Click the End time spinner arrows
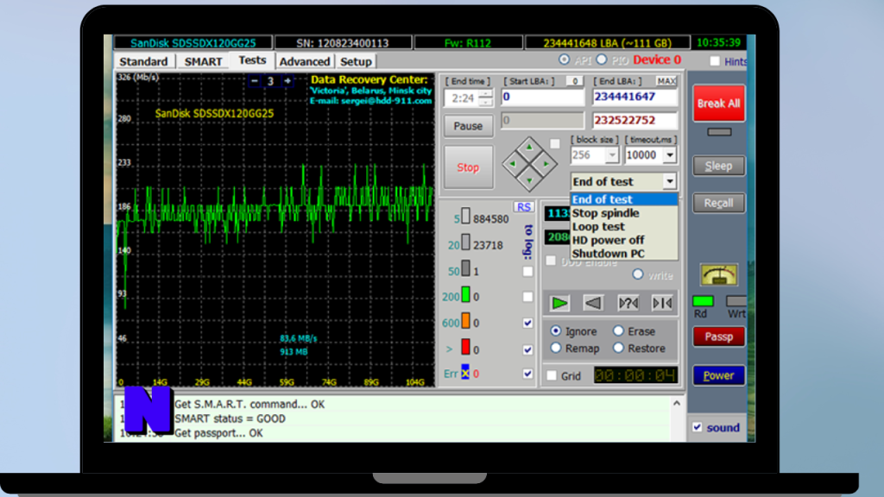This screenshot has width=884, height=497. click(x=485, y=98)
